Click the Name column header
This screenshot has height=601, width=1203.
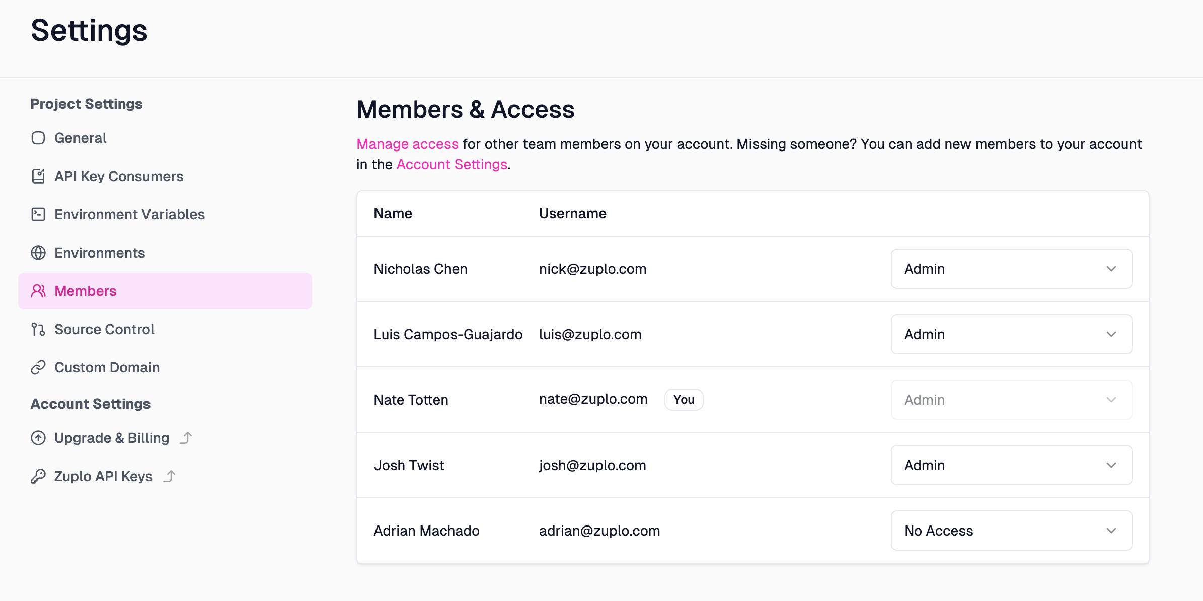[x=393, y=213]
